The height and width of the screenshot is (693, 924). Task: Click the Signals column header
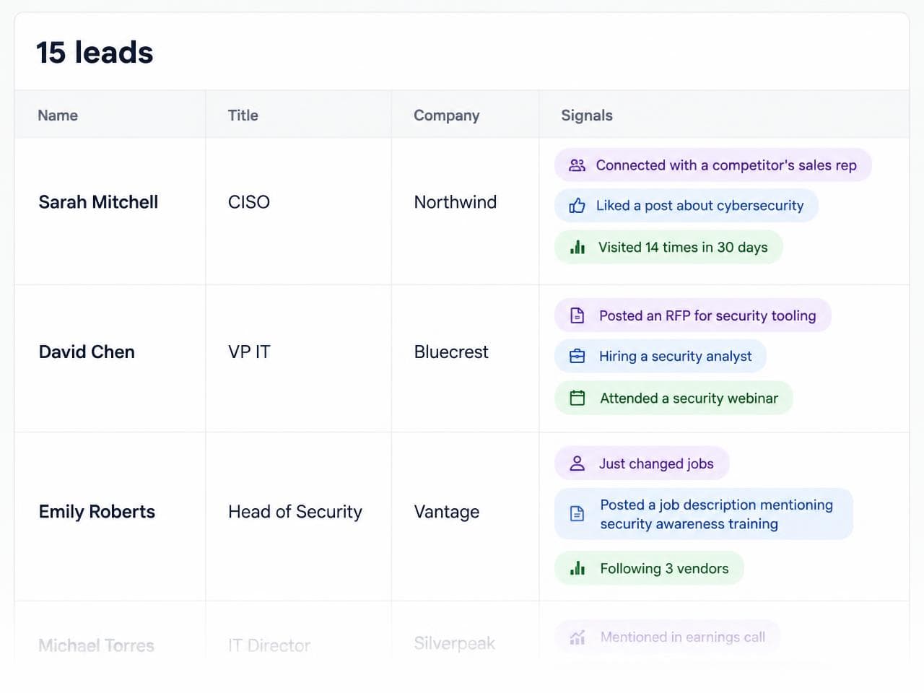tap(587, 115)
